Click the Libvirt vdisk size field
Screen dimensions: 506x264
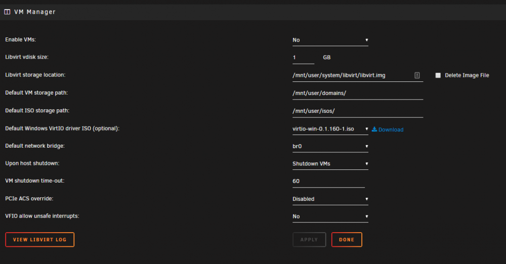pyautogui.click(x=303, y=58)
